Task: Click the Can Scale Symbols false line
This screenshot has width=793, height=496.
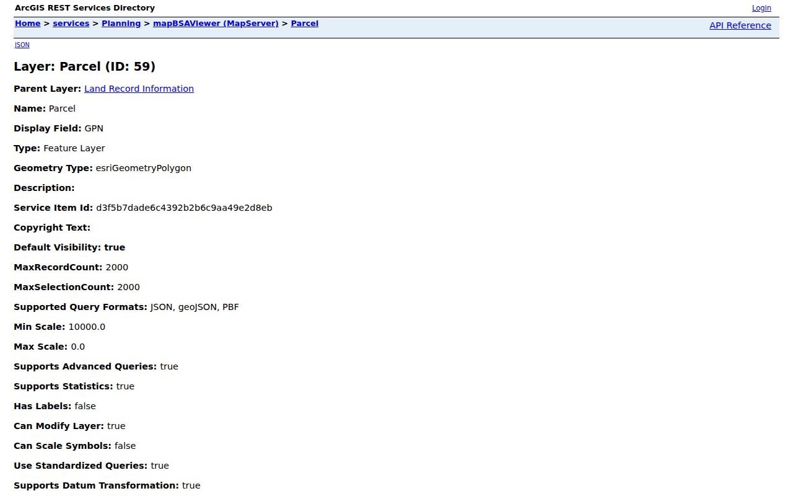Action: click(x=74, y=446)
